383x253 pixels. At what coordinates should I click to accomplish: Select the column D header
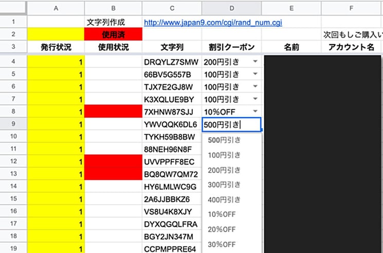231,8
